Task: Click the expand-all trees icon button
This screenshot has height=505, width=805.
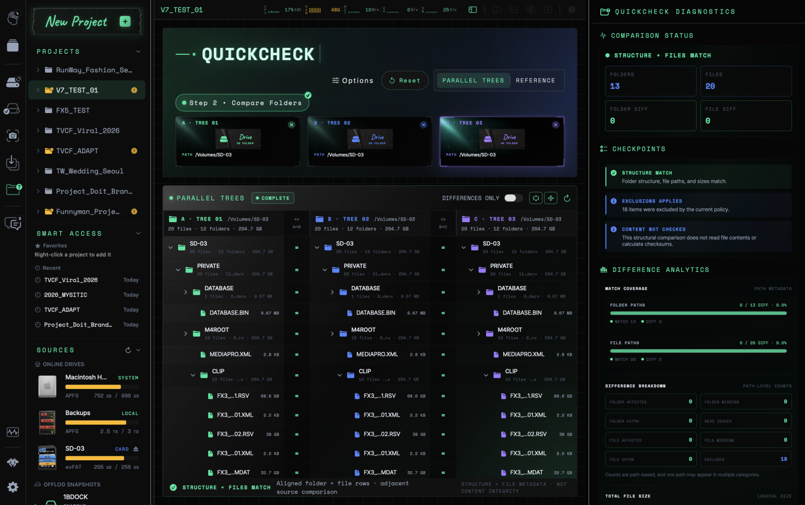Action: coord(536,198)
